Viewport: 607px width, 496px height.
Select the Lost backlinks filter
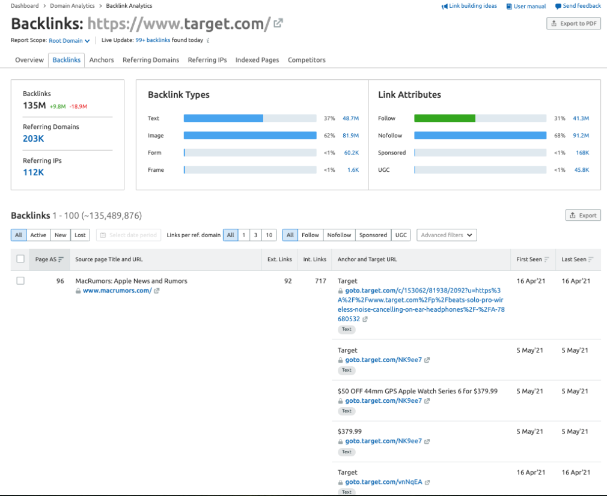click(x=80, y=235)
